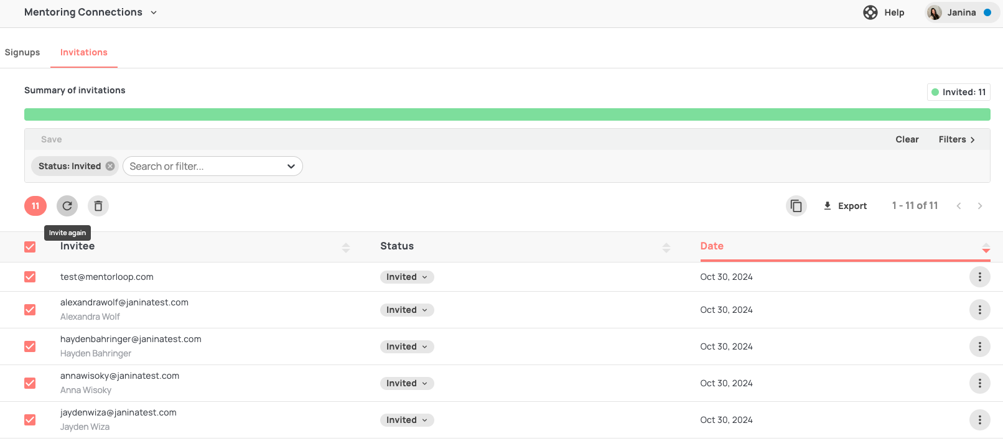
Task: Expand the Filters panel
Action: pos(956,139)
